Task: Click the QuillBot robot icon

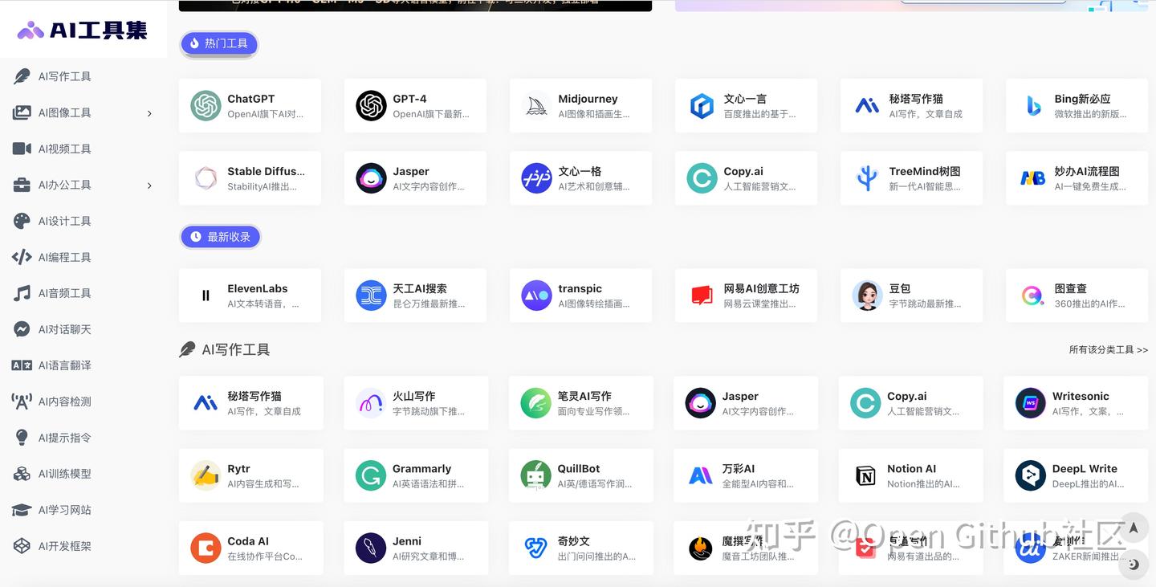Action: [536, 475]
